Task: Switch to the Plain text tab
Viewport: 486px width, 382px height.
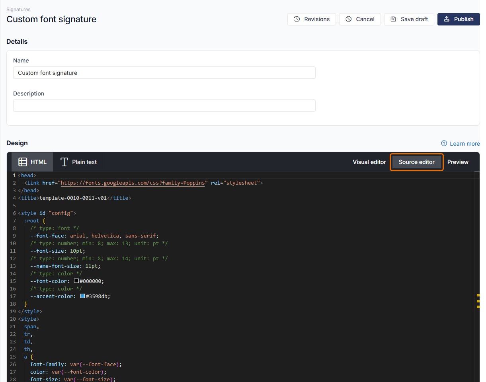Action: pos(78,162)
